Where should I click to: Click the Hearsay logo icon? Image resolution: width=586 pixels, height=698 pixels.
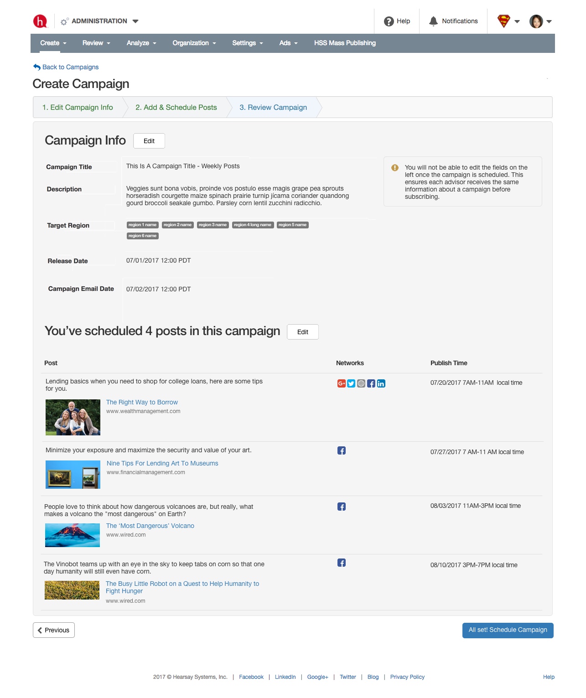click(40, 21)
